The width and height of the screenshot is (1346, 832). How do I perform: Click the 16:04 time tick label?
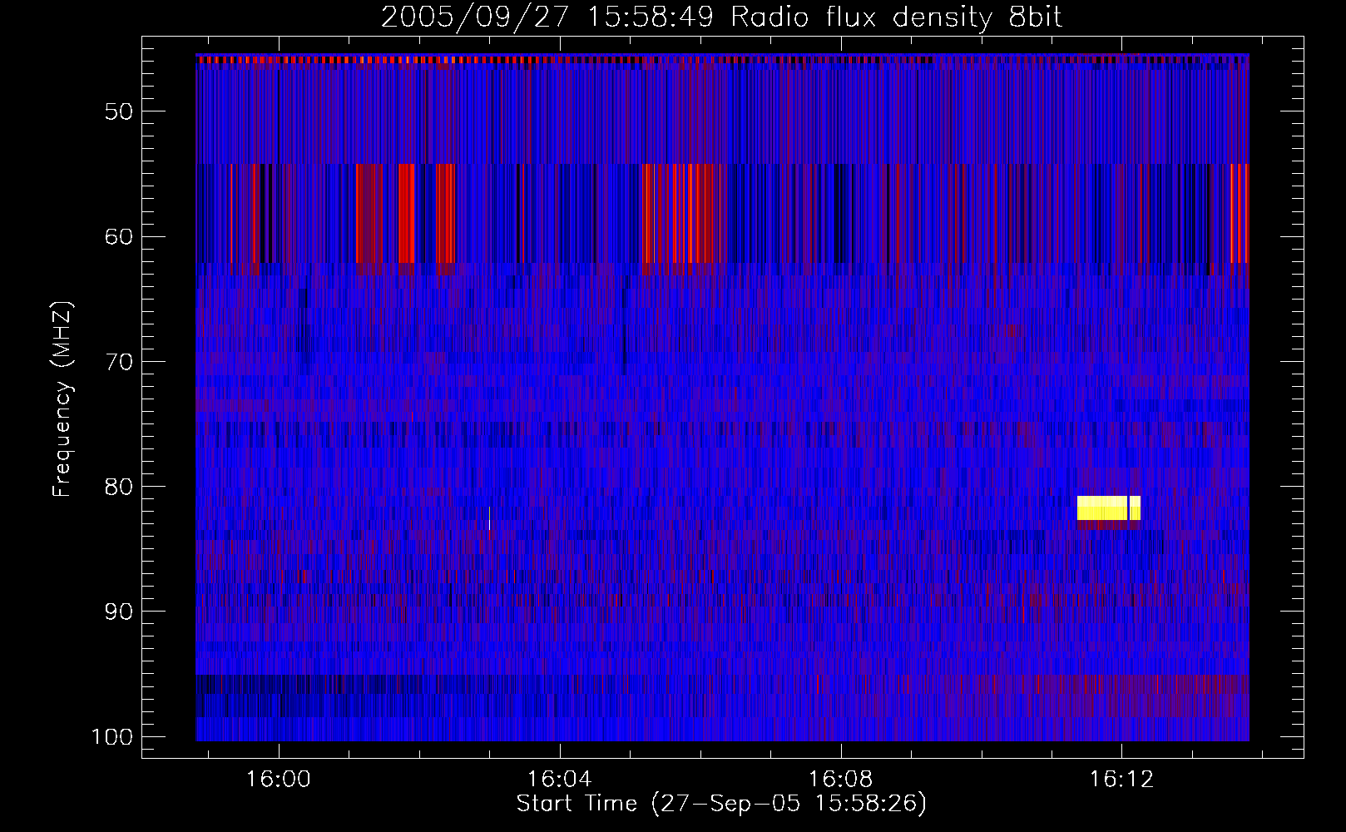(x=560, y=780)
